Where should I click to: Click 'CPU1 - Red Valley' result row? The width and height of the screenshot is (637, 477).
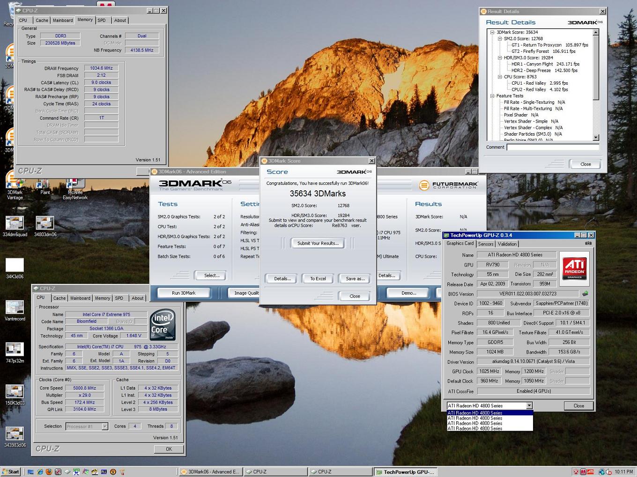[540, 83]
